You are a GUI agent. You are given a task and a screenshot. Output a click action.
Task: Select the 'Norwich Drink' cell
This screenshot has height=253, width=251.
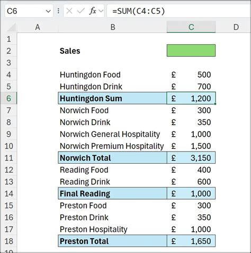coord(113,122)
